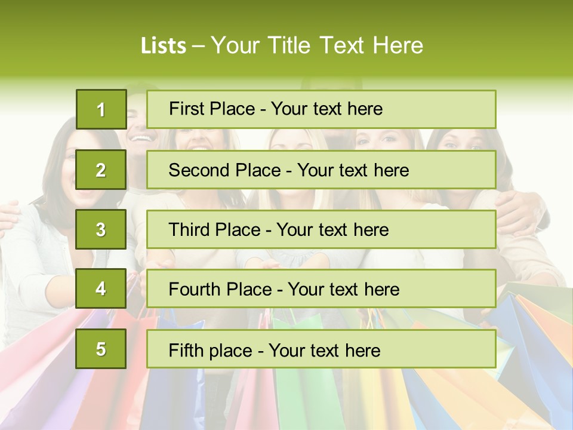Click the number 5 green box
This screenshot has width=573, height=430.
pyautogui.click(x=101, y=349)
